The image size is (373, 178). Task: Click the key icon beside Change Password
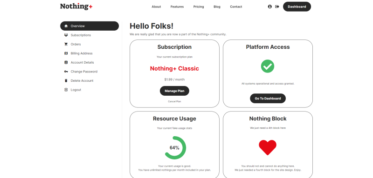[x=66, y=72]
